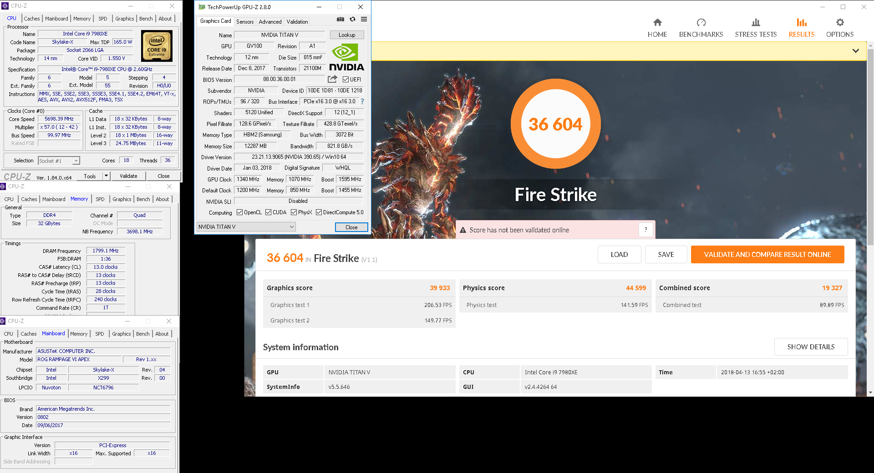Open the 3DMark Home section
874x473 pixels.
657,28
